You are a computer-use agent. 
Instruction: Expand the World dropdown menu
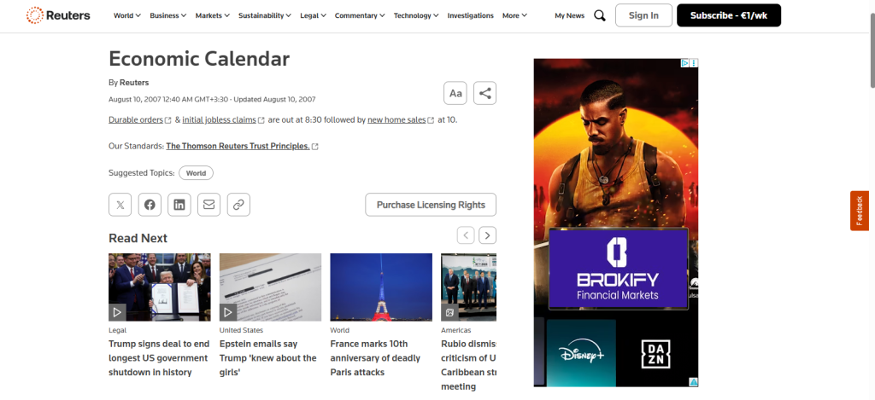127,15
